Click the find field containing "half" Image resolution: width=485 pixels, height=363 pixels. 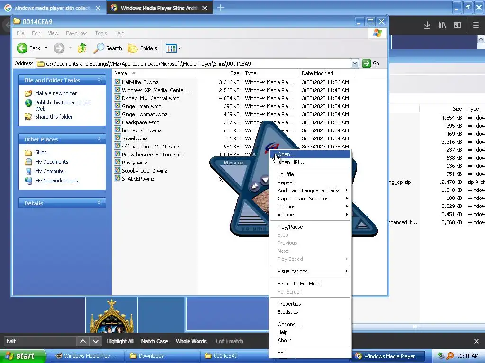point(40,341)
